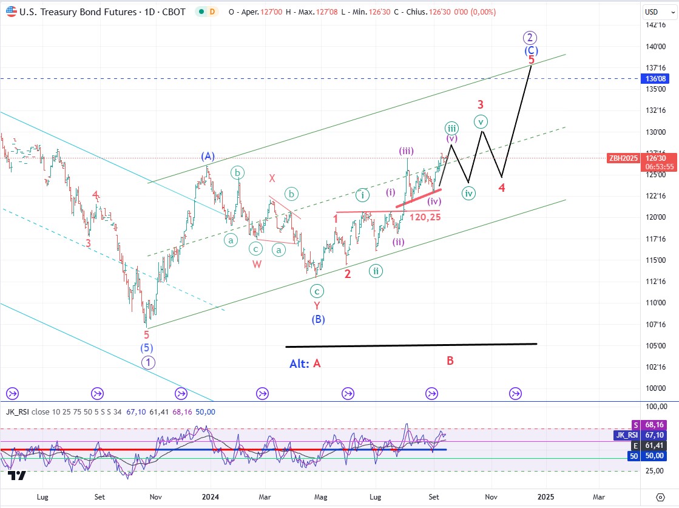Select the red B label near black line
Viewport: 679px width, 508px height.
coord(450,361)
